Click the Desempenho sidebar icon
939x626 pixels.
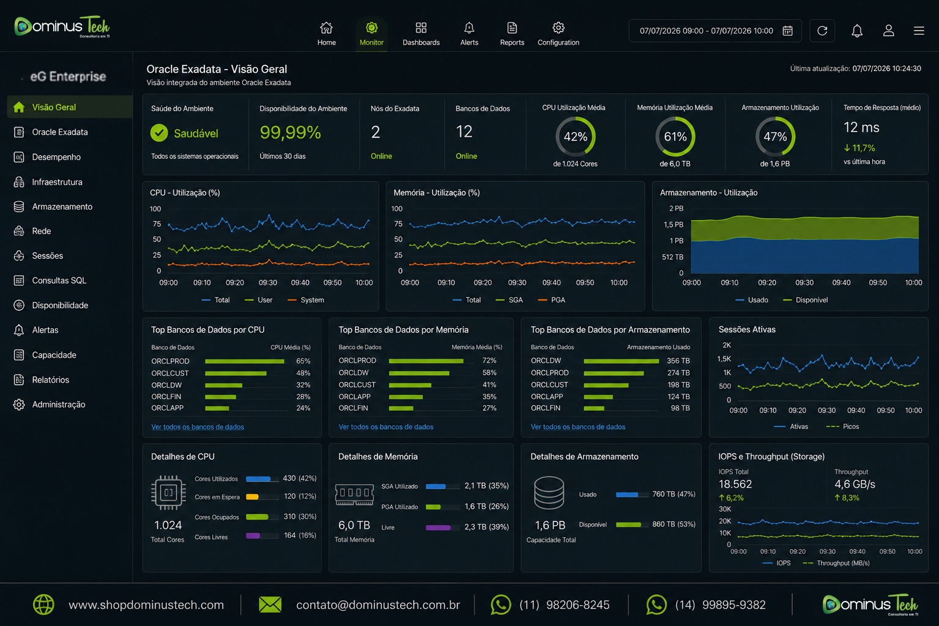(x=19, y=157)
